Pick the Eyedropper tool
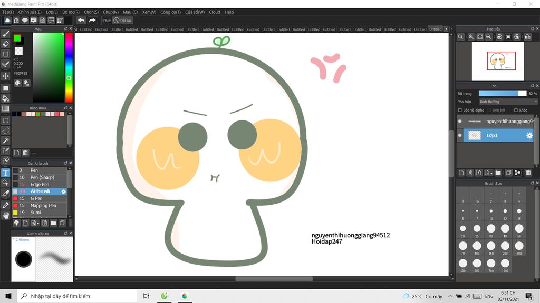540x303 pixels. [x=6, y=205]
